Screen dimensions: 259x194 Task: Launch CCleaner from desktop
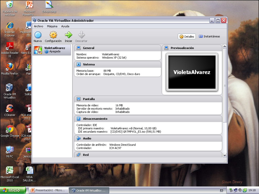tap(10, 110)
